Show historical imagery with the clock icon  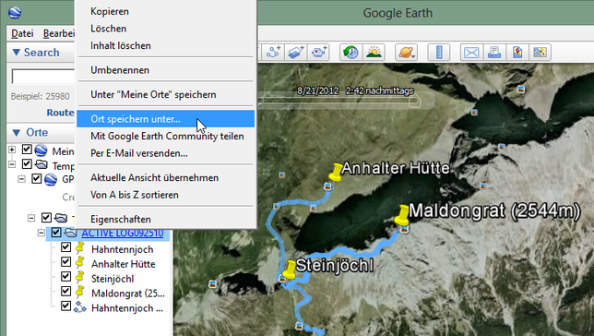(x=351, y=52)
